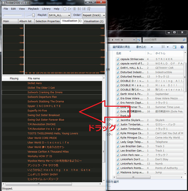The height and width of the screenshot is (191, 188).
Task: Switch to the Selection Properties tab
Action: click(x=48, y=21)
